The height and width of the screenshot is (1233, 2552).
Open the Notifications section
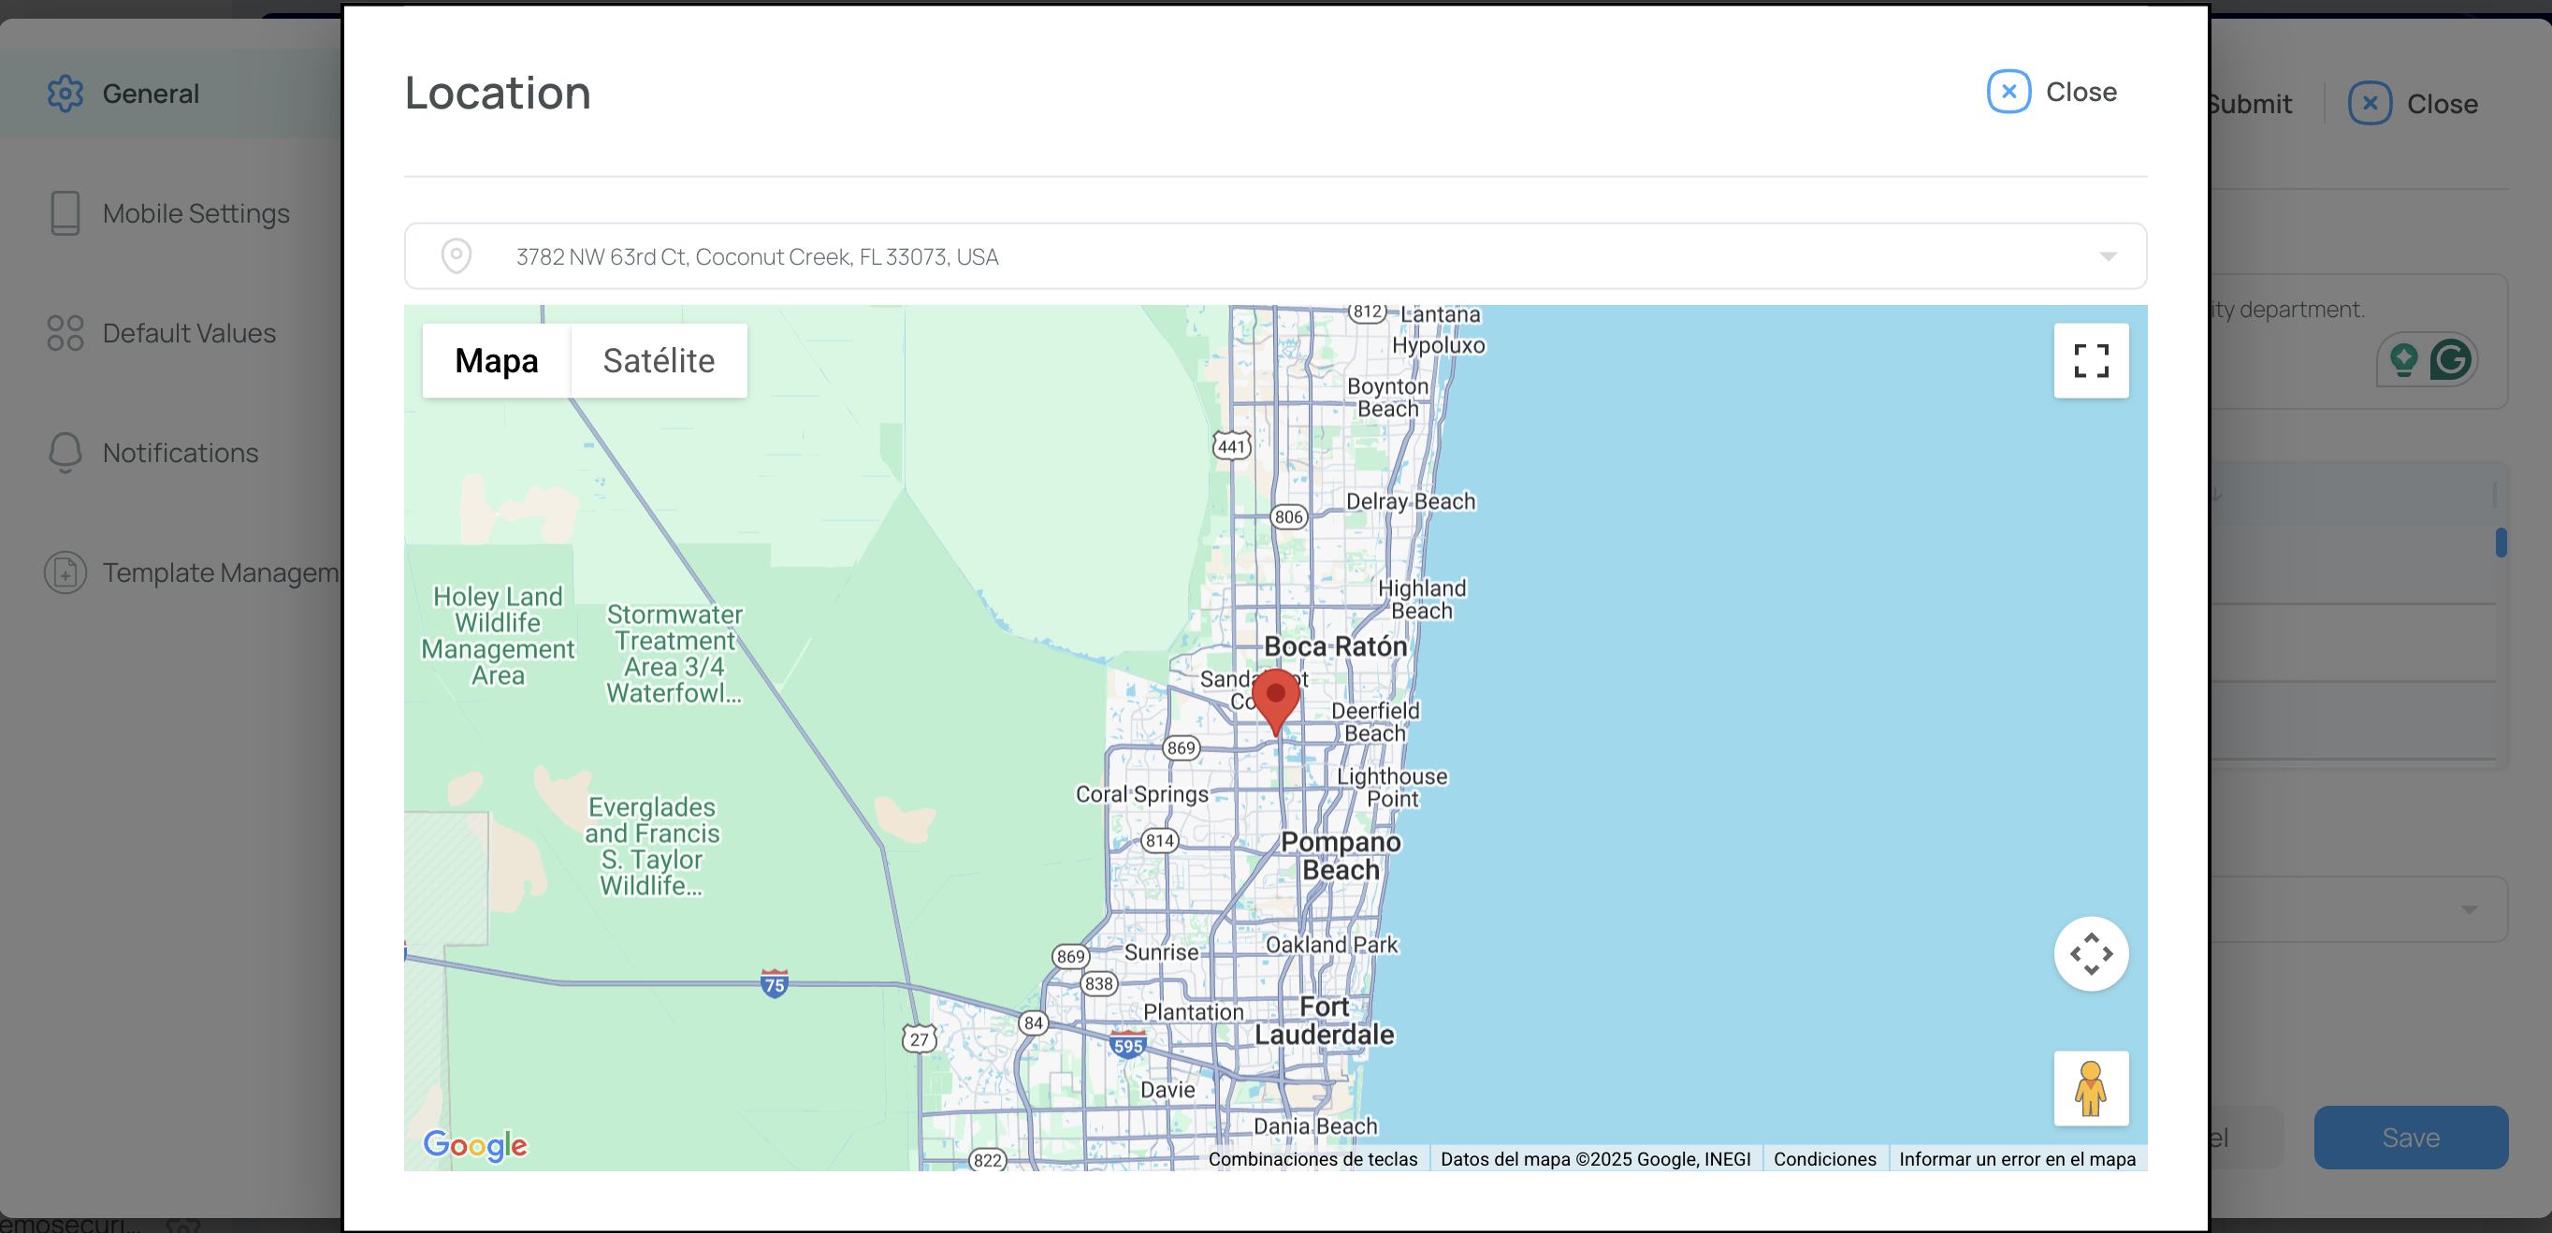point(171,453)
